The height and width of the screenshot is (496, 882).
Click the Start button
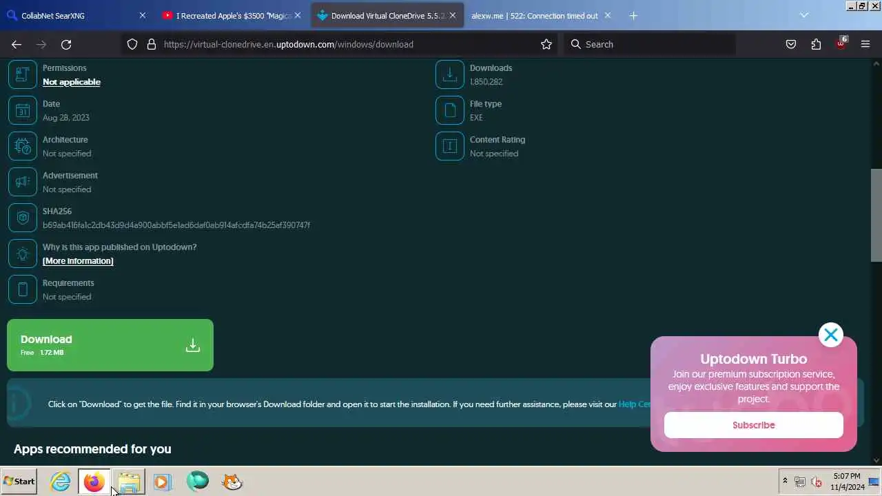coord(19,482)
